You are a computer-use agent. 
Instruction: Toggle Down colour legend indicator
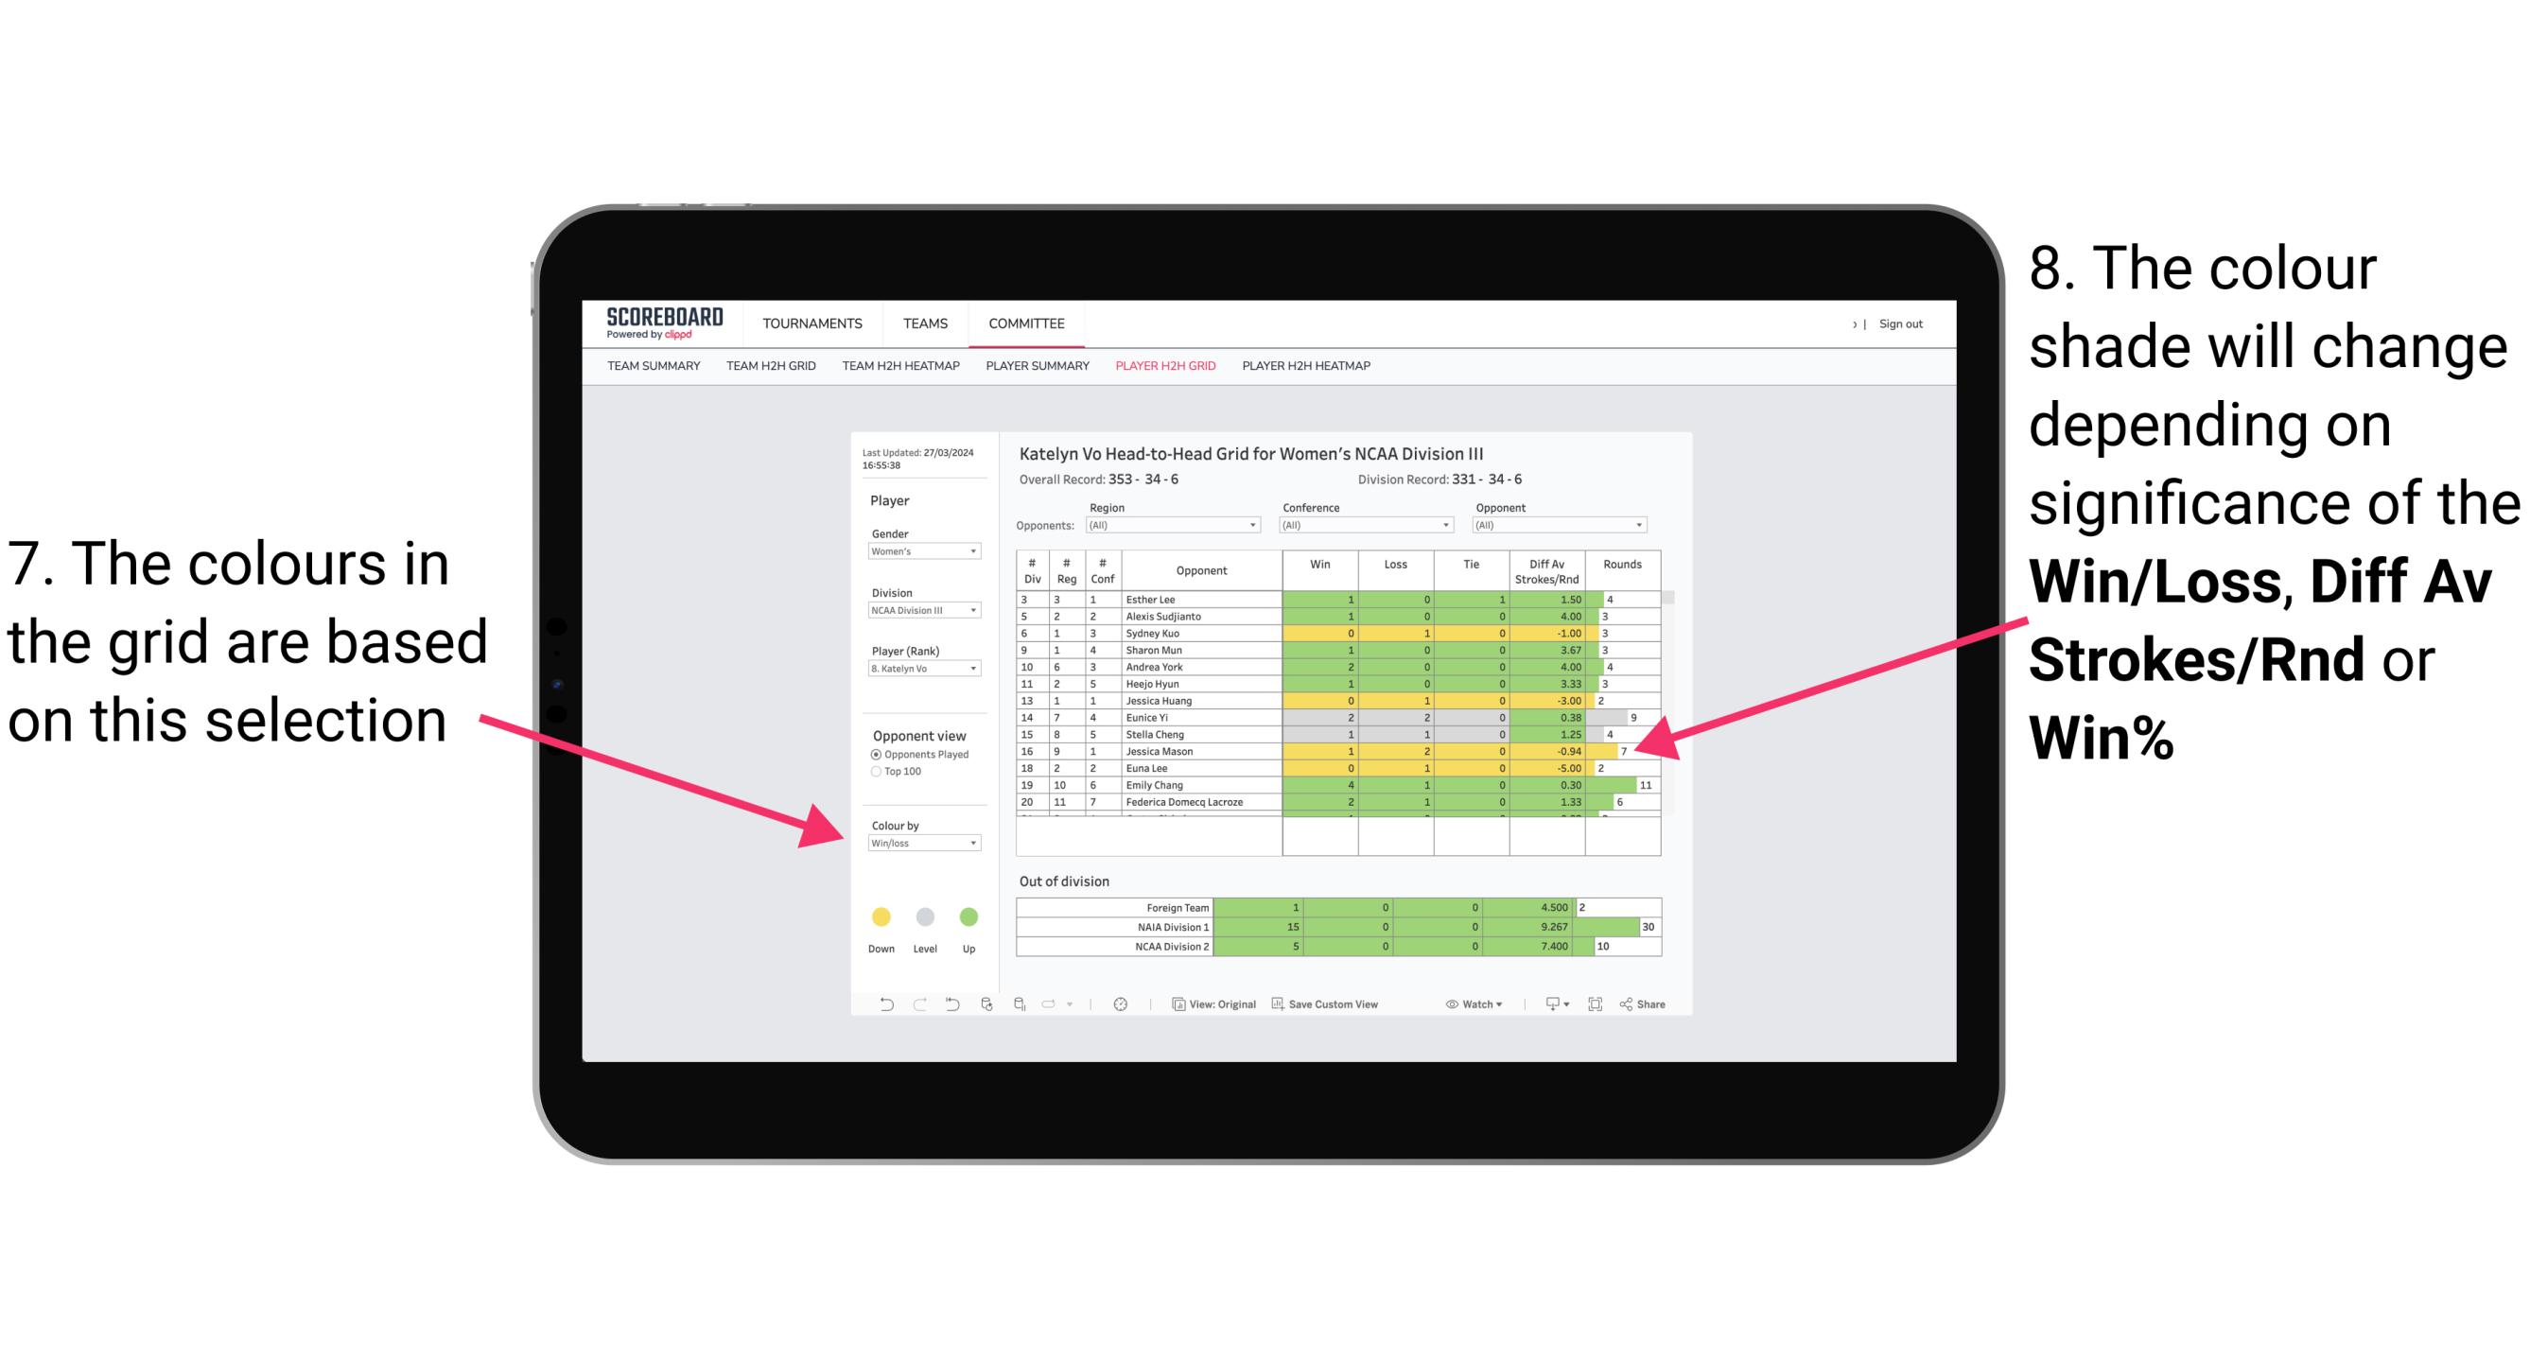tap(877, 918)
